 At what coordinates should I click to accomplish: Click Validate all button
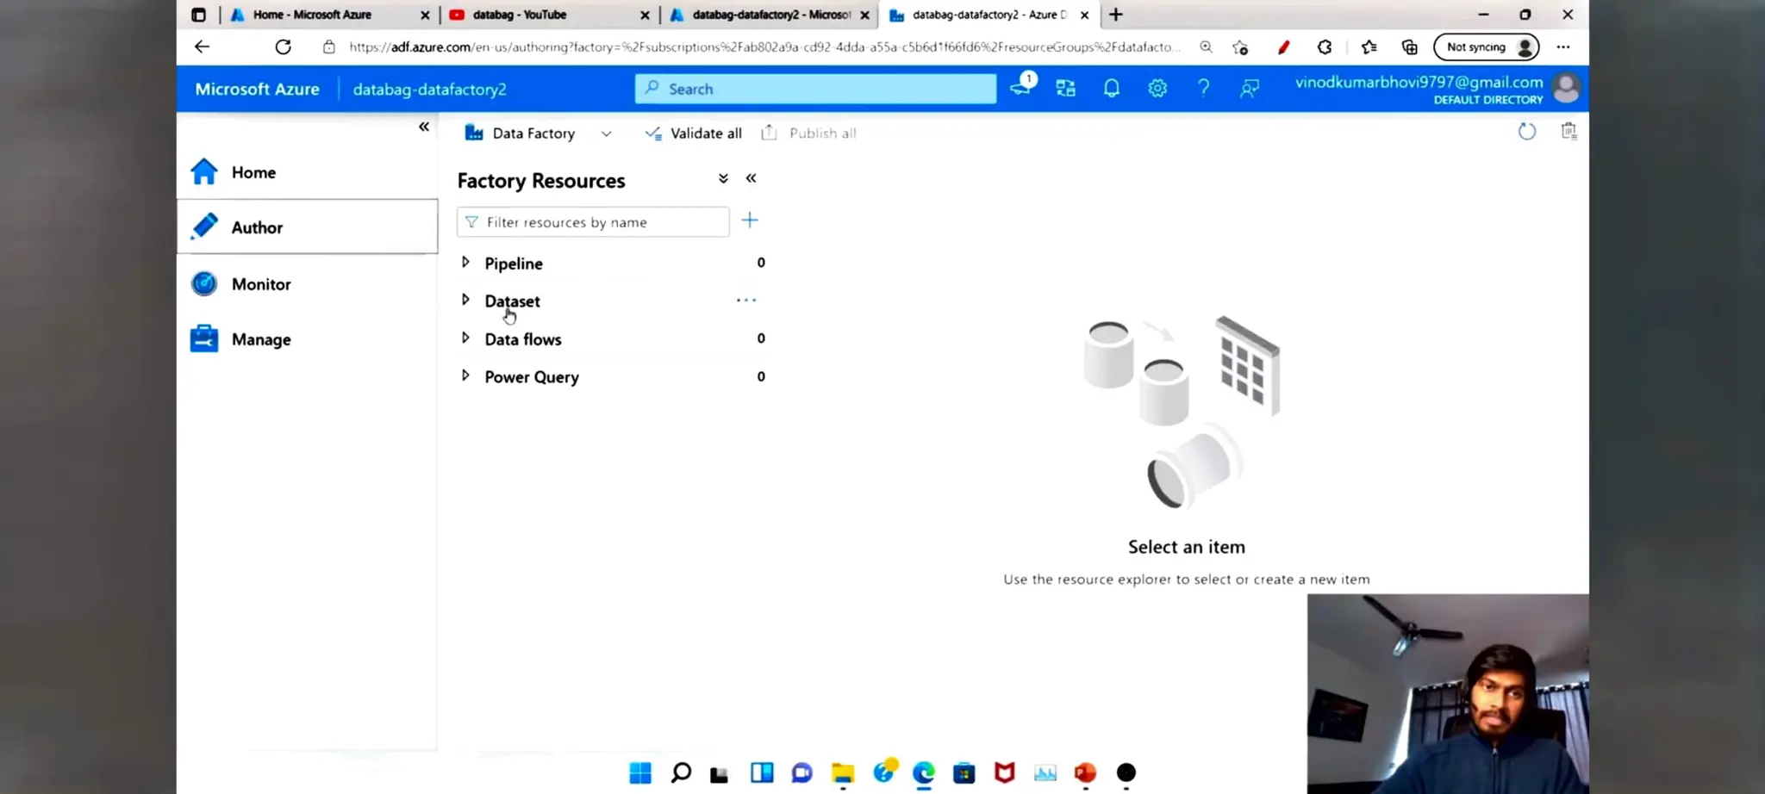click(694, 133)
